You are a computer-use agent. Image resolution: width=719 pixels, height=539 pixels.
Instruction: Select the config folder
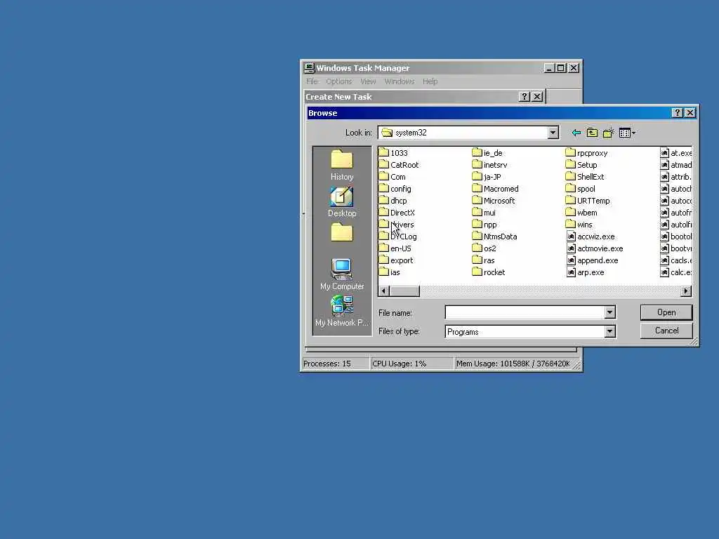395,189
